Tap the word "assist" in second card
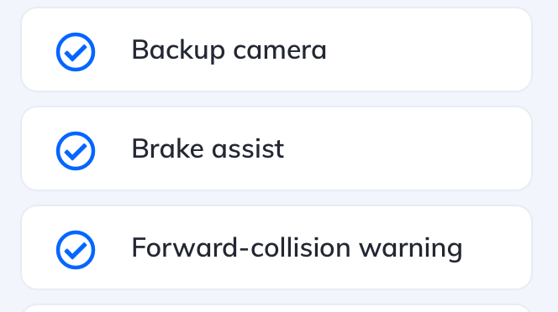The image size is (558, 312). (x=248, y=149)
